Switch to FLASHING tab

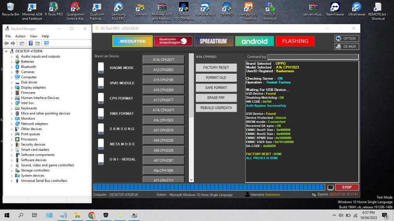pos(295,41)
